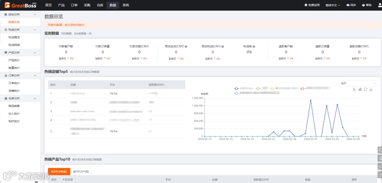Click the 2024-02-22 x-axis date label
The width and height of the screenshot is (382, 183).
coord(268,139)
